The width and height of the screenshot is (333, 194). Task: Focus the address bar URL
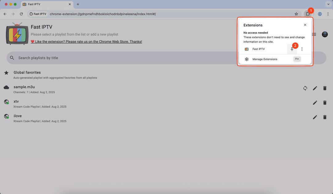click(x=103, y=14)
